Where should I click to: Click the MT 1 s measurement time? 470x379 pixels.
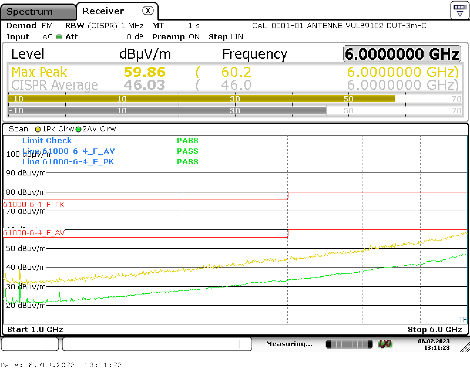pos(176,26)
